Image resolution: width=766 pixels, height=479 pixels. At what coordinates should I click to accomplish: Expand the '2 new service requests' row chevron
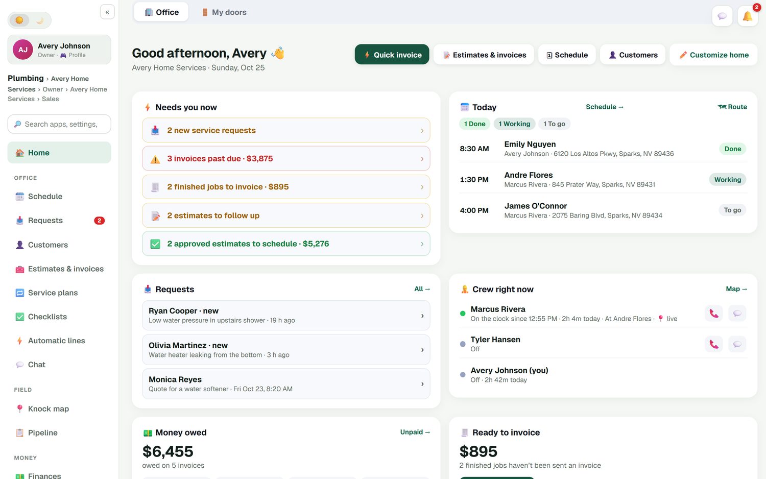pos(422,131)
